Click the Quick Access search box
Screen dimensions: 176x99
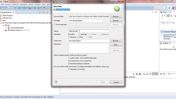[159, 8]
